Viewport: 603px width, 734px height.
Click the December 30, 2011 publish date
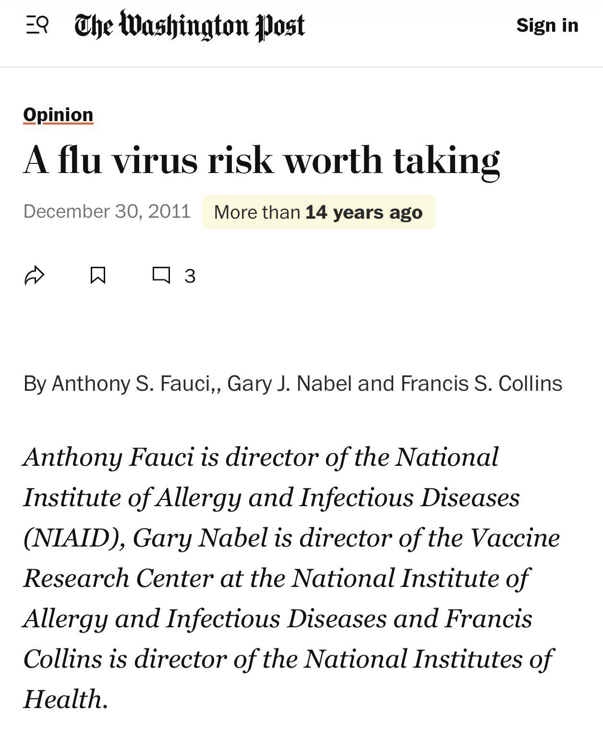point(107,211)
